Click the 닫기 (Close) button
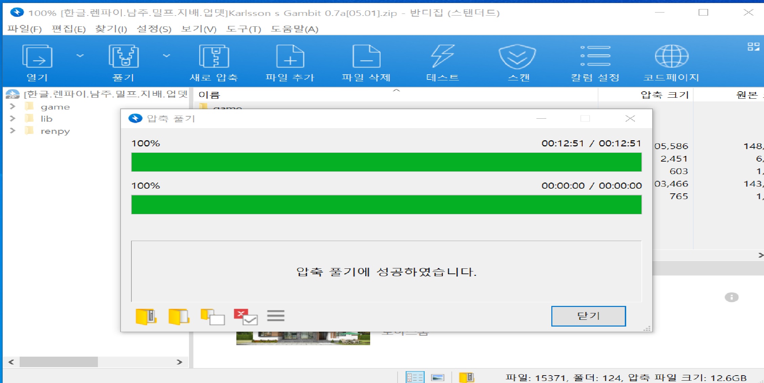 pos(588,316)
